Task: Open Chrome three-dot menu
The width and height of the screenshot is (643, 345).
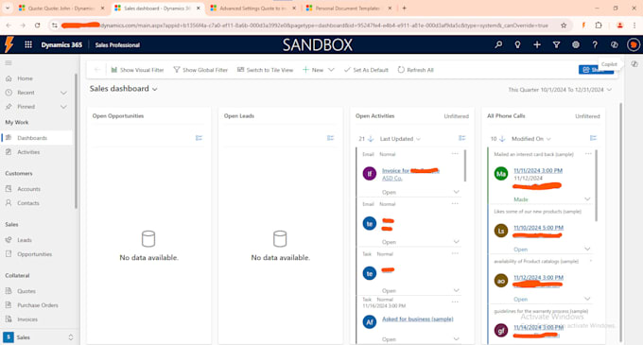Action: [x=634, y=26]
